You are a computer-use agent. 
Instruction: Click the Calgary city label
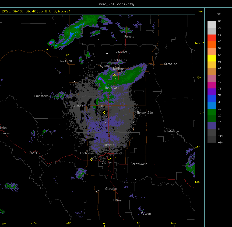click(x=107, y=163)
